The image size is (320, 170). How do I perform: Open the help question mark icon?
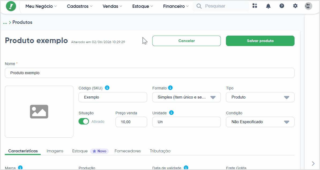click(282, 6)
